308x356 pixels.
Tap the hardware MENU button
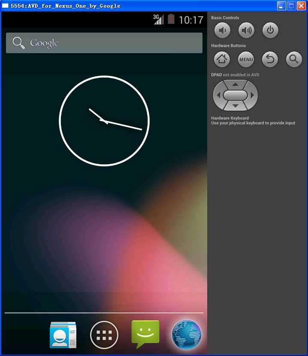246,60
